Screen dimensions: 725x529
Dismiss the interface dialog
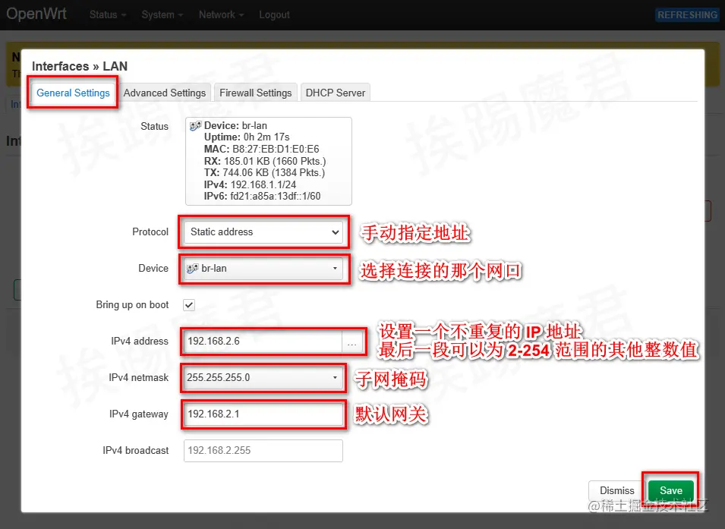(616, 490)
